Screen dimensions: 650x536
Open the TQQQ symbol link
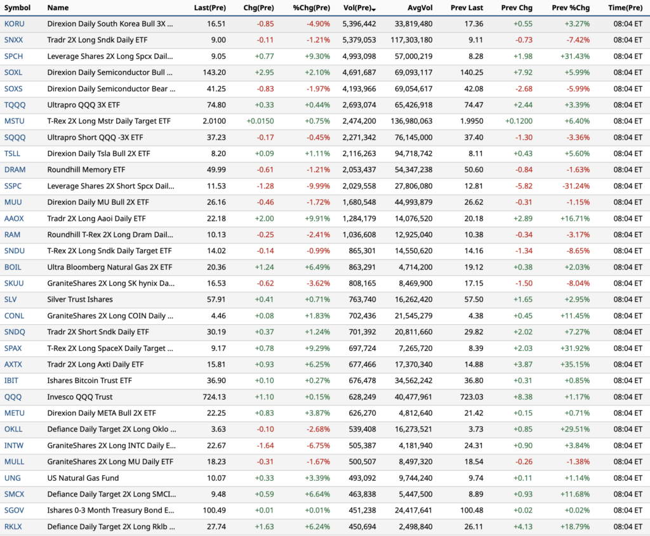(x=15, y=105)
